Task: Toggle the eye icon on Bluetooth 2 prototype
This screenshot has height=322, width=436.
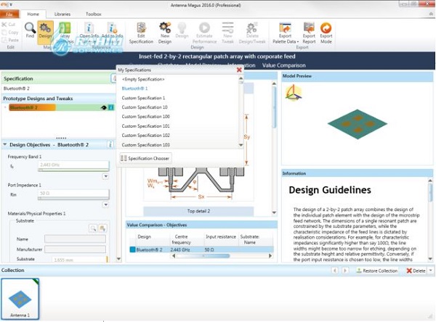Action: tap(104, 108)
